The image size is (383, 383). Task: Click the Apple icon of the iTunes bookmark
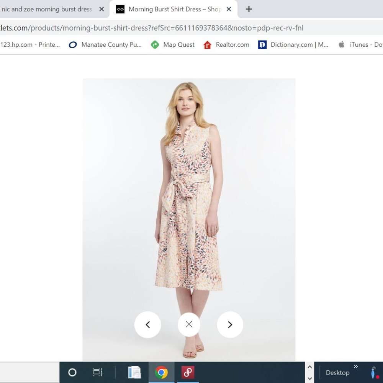(342, 44)
